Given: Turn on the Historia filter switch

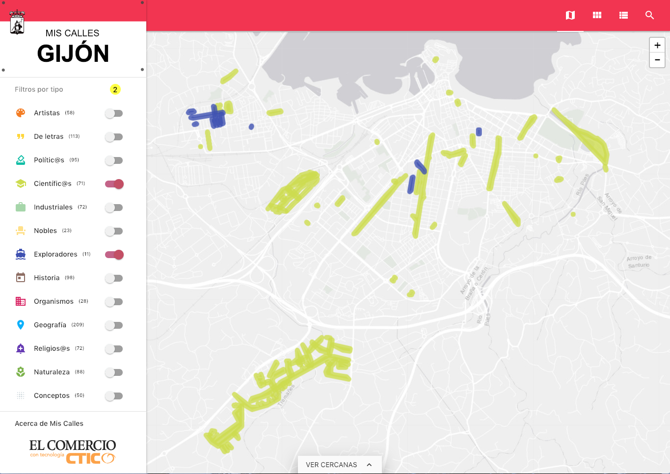Looking at the screenshot, I should (114, 278).
